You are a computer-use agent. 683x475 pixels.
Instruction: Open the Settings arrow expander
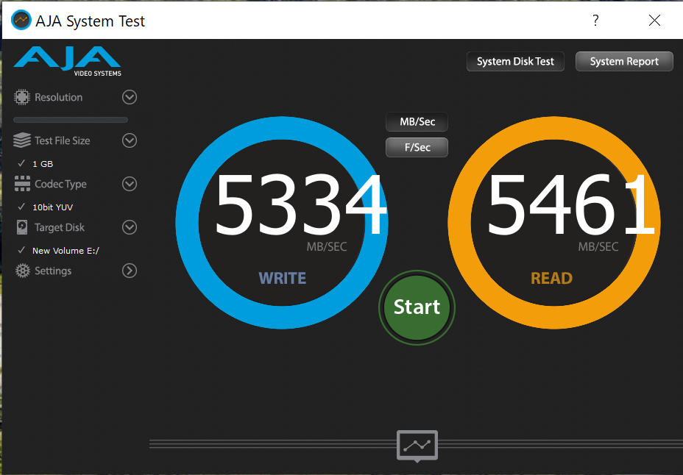pos(130,271)
